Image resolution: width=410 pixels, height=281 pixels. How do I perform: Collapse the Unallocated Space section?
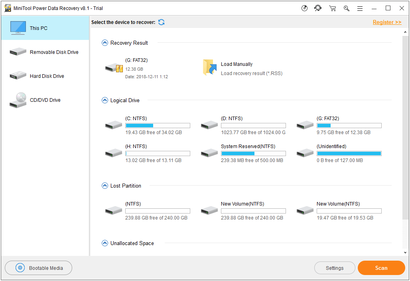[x=105, y=243]
